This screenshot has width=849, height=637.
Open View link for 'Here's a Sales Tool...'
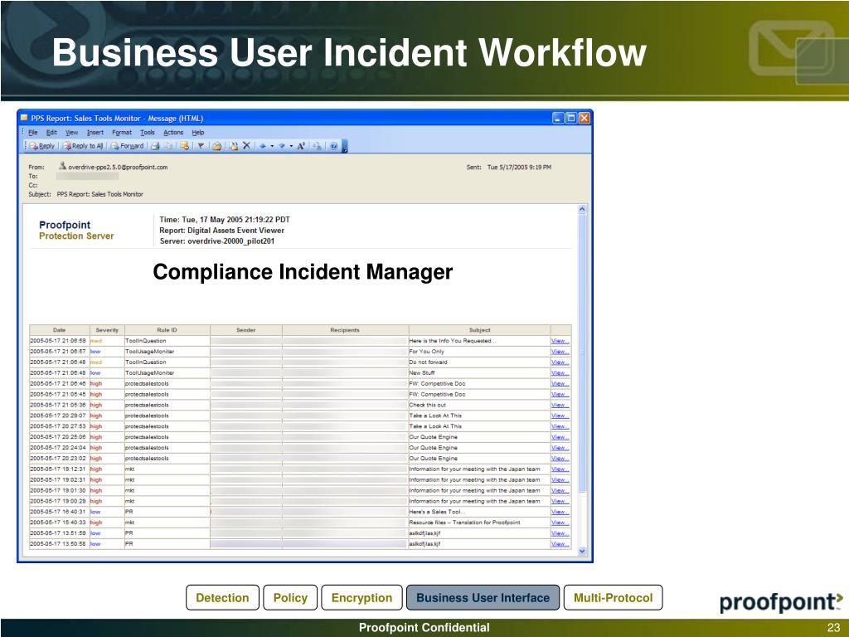click(560, 512)
